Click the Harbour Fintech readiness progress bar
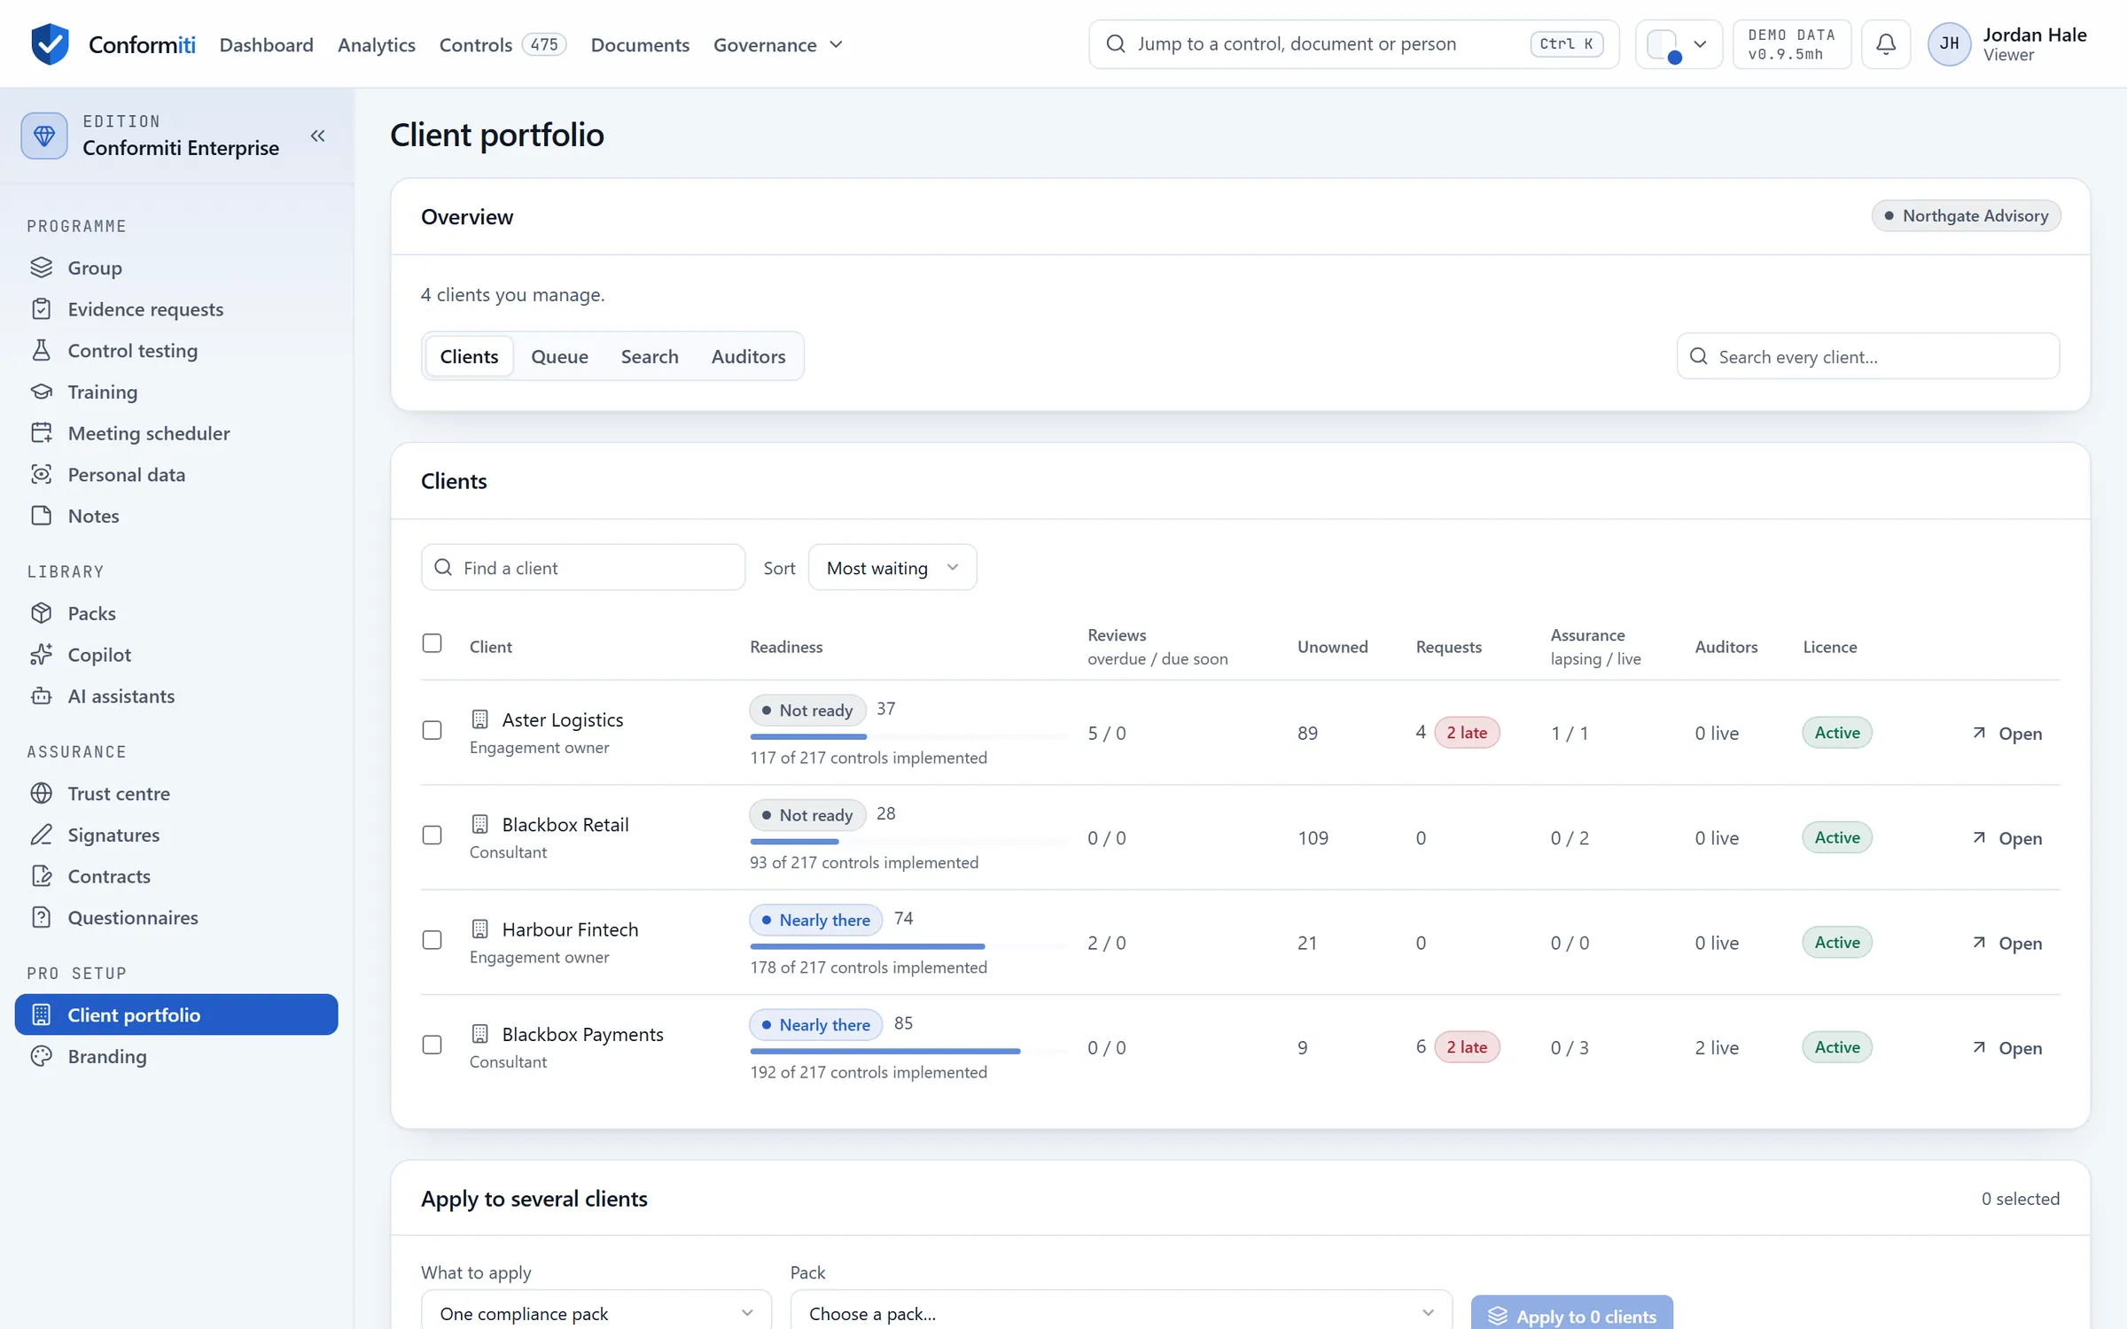 click(908, 946)
